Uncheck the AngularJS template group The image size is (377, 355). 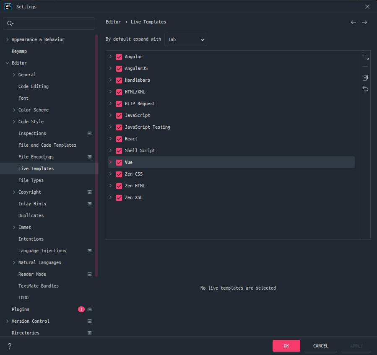tap(119, 69)
